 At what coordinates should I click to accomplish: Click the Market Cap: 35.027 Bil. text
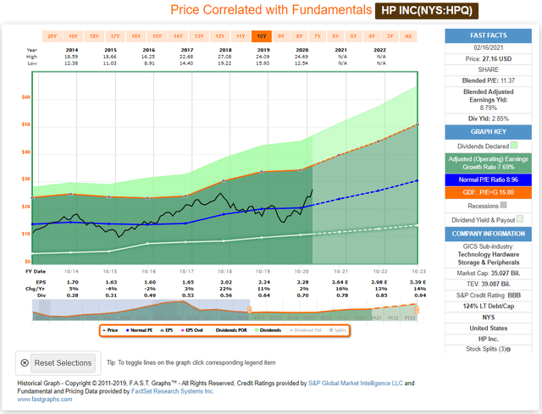coord(488,273)
